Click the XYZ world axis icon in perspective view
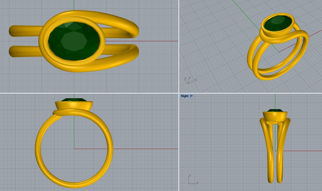Image resolution: width=322 pixels, height=191 pixels. click(x=190, y=80)
